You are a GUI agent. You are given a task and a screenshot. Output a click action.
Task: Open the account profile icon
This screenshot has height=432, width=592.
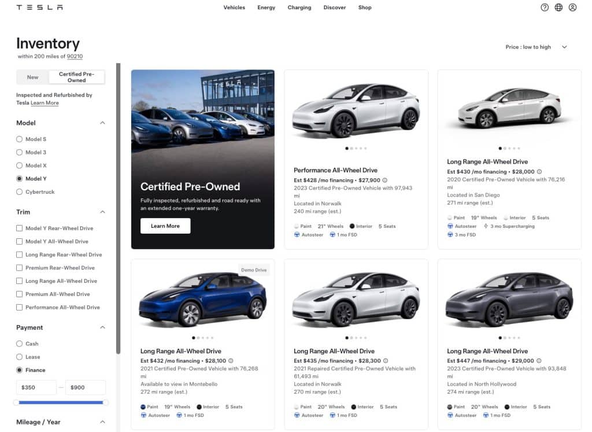pyautogui.click(x=572, y=7)
